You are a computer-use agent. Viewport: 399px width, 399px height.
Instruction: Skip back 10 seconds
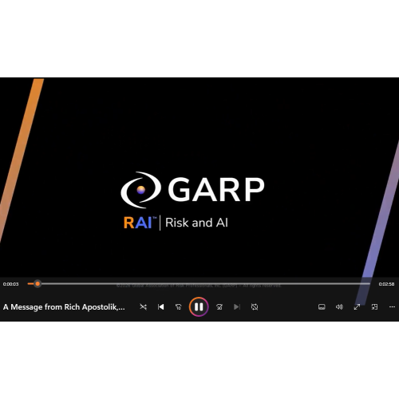[x=178, y=306]
